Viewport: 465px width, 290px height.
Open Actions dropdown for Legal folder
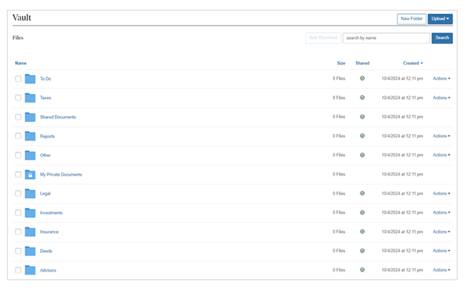click(x=441, y=194)
